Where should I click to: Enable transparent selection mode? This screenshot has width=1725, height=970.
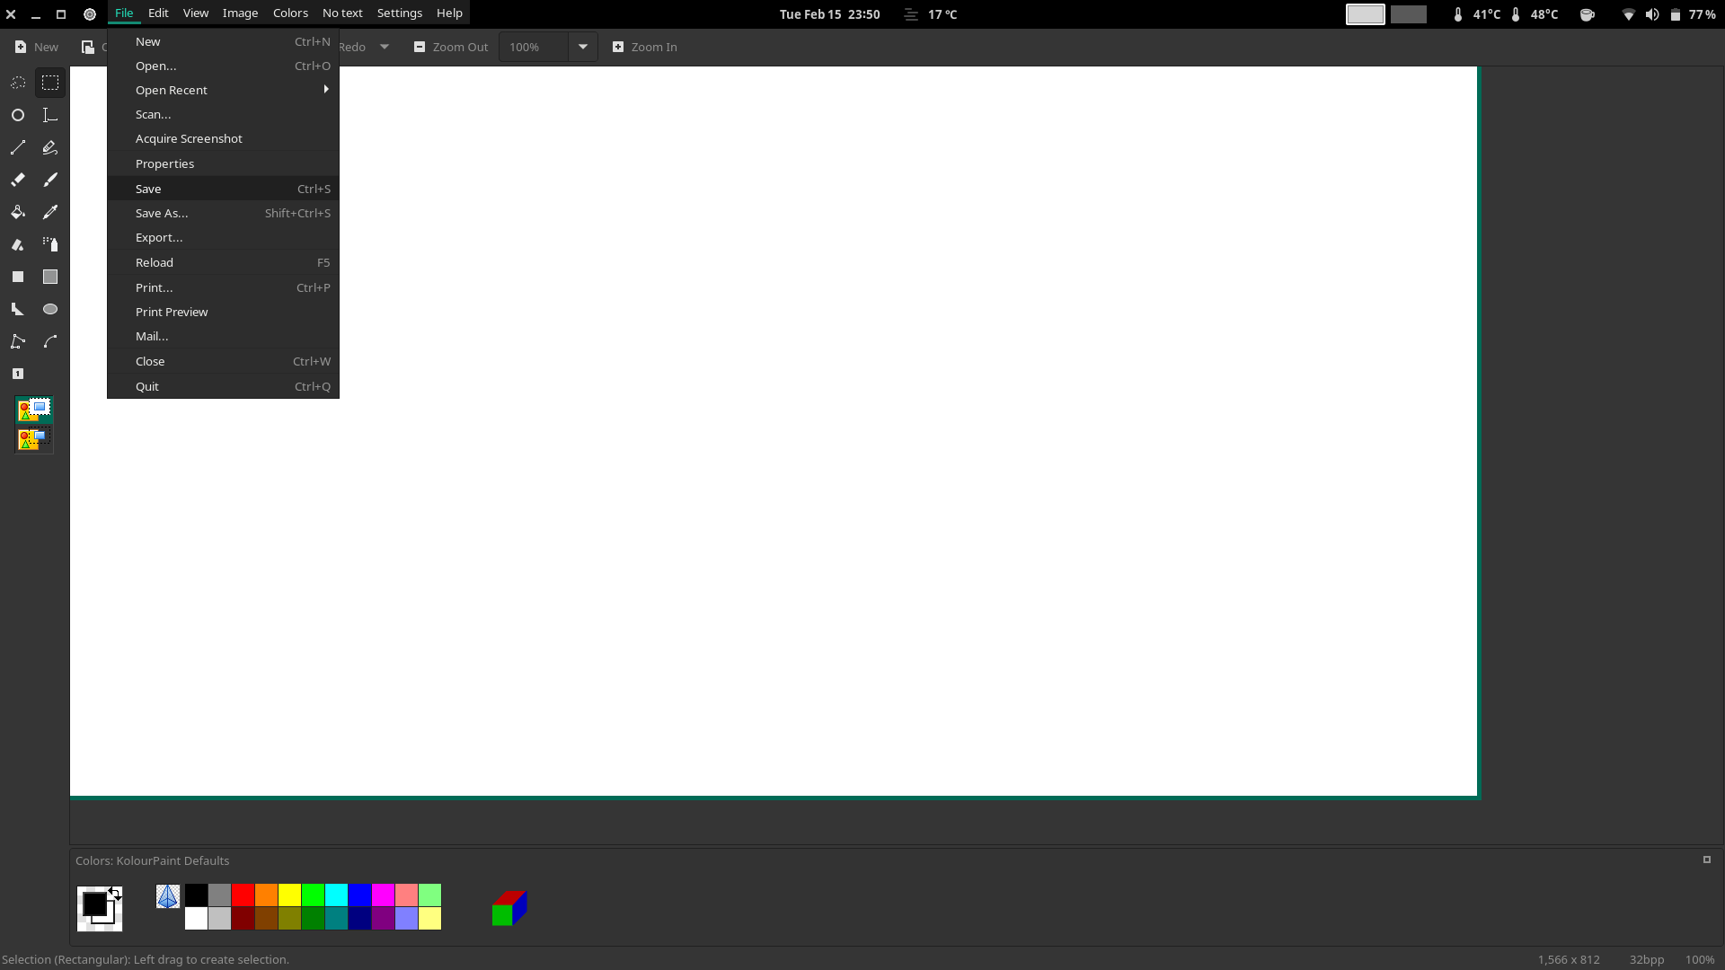[34, 439]
